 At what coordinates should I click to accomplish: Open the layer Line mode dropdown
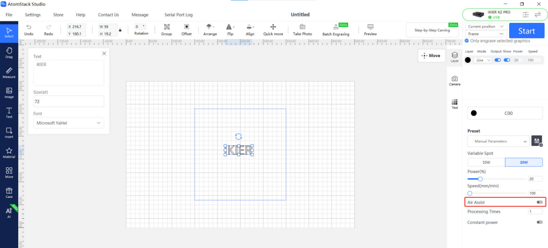[483, 60]
